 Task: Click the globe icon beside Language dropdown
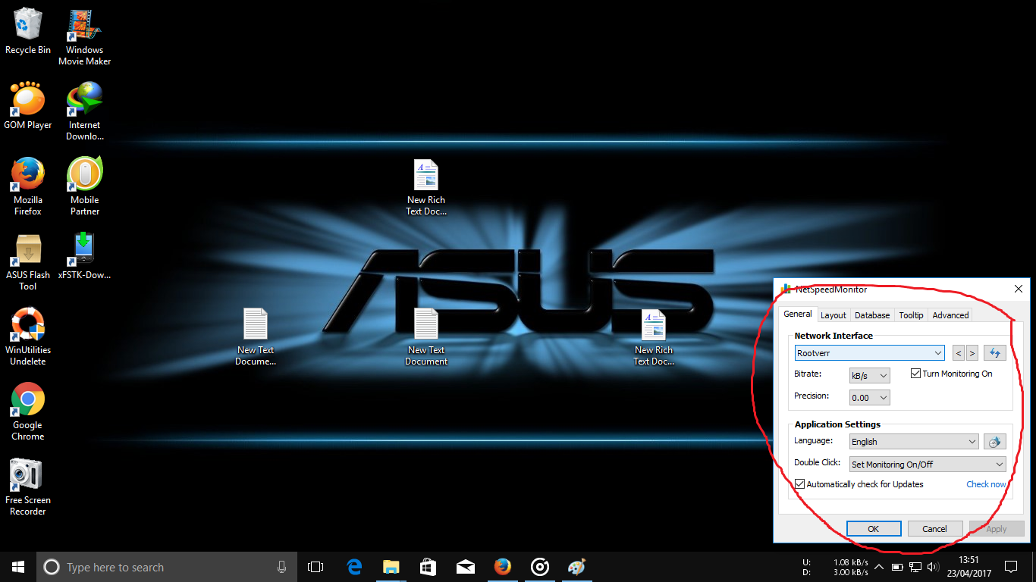pyautogui.click(x=994, y=442)
